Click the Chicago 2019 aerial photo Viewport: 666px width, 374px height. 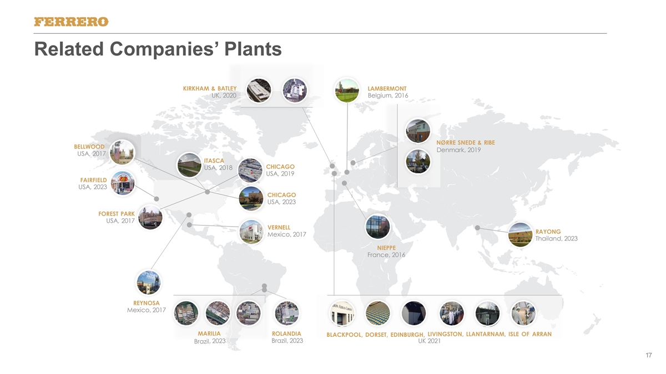(x=251, y=171)
